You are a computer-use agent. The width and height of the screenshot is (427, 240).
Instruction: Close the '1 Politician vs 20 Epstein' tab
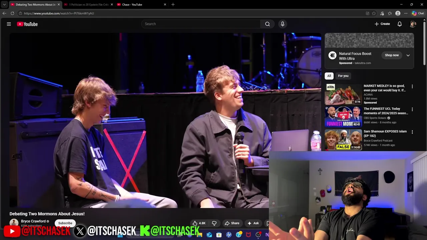pyautogui.click(x=112, y=5)
